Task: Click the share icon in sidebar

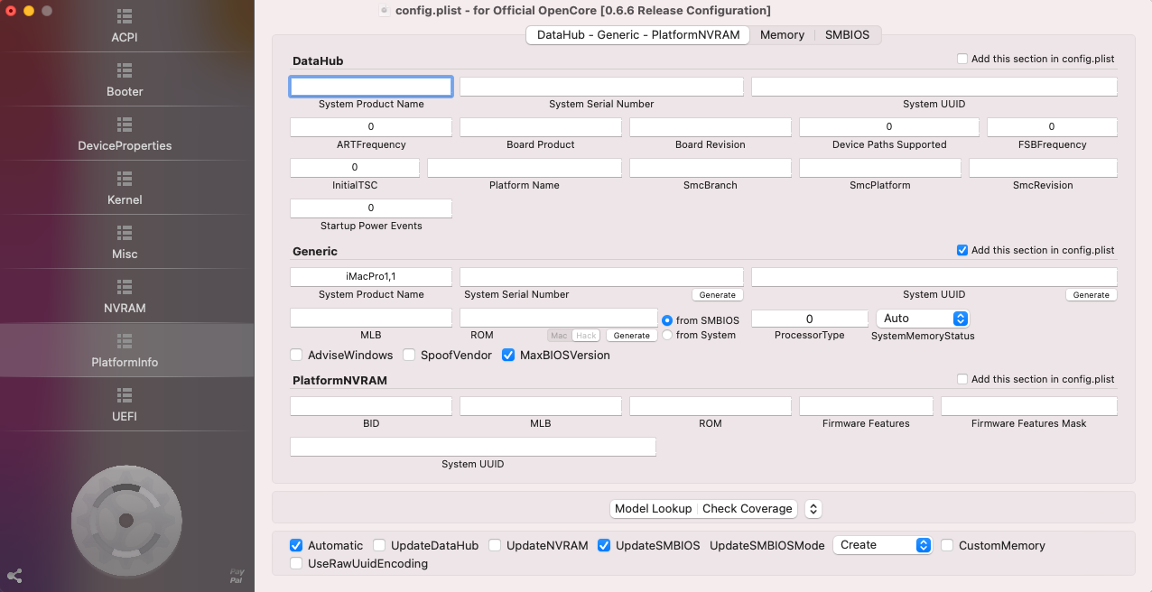Action: pyautogui.click(x=14, y=576)
